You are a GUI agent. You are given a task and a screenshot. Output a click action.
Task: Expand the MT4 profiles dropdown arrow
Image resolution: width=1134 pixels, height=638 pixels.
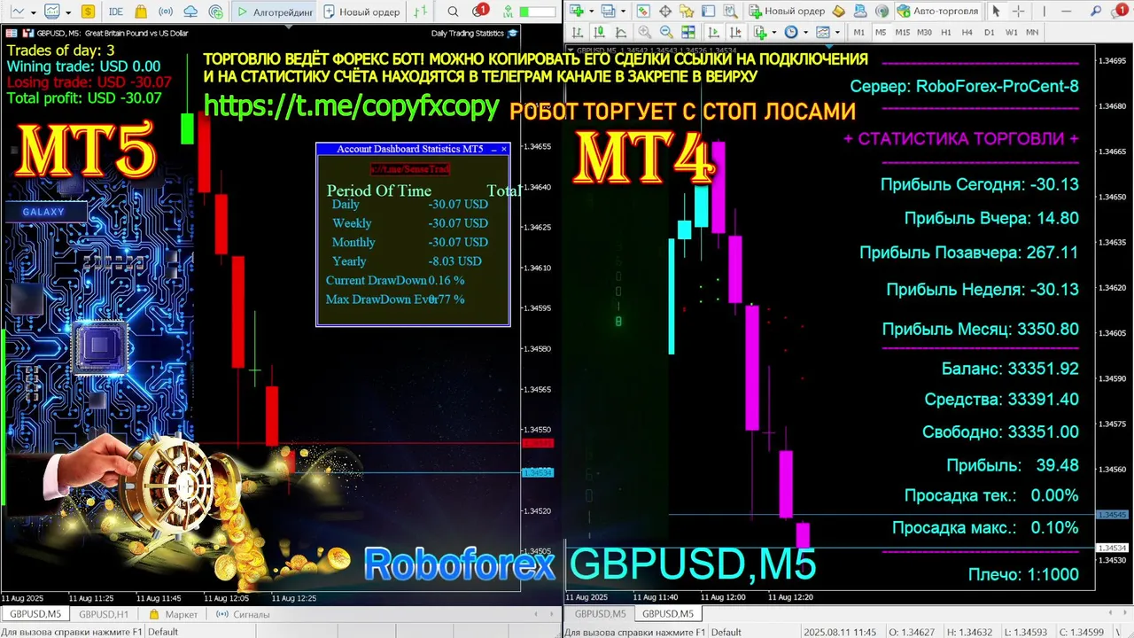pos(623,12)
